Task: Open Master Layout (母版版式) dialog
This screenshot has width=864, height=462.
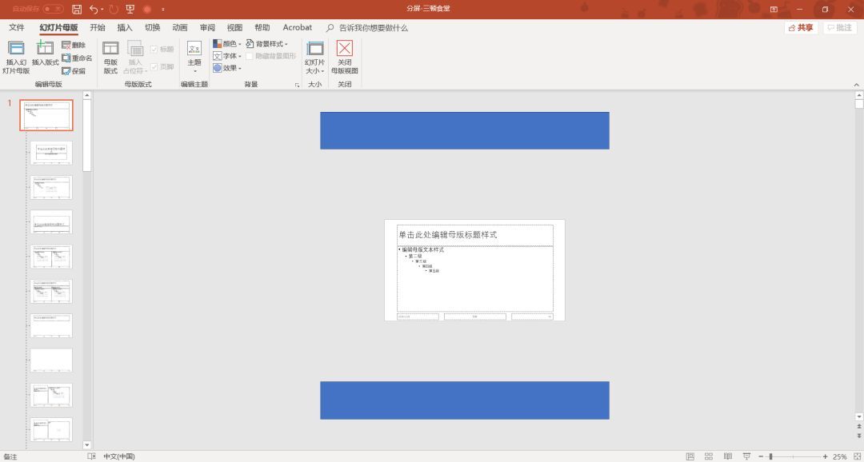Action: (x=110, y=56)
